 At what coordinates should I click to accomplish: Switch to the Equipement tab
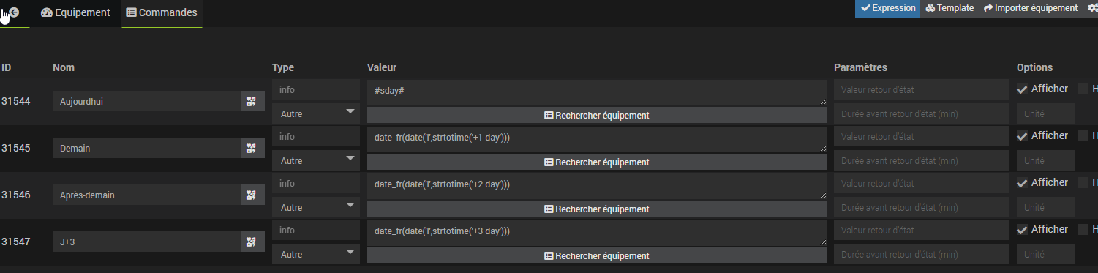[x=75, y=12]
